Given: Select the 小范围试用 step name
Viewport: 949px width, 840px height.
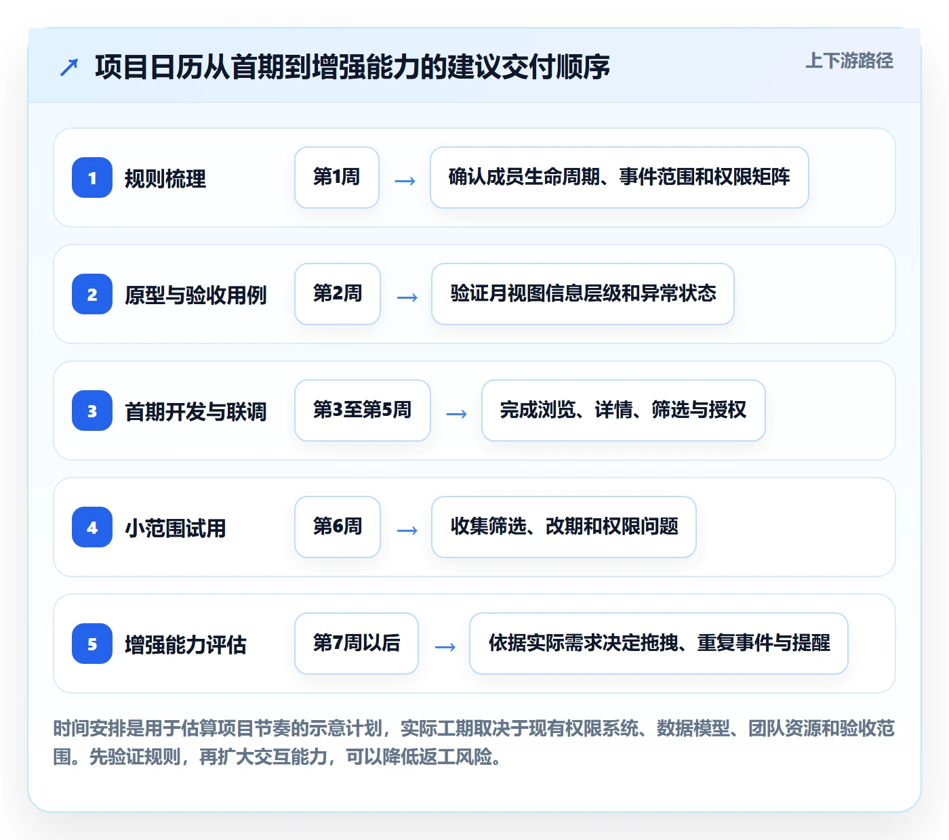Looking at the screenshot, I should click(x=176, y=528).
